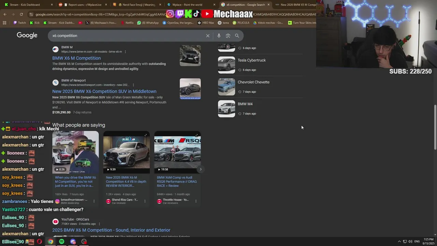The width and height of the screenshot is (437, 246).
Task: Play the 9:39 X6 M review video thumbnail
Action: 126,152
